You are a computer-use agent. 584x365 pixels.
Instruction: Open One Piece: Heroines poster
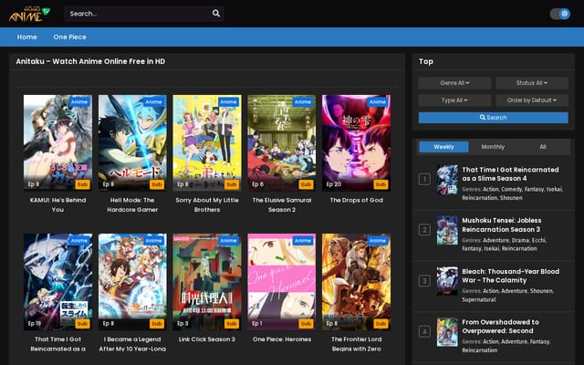(282, 282)
